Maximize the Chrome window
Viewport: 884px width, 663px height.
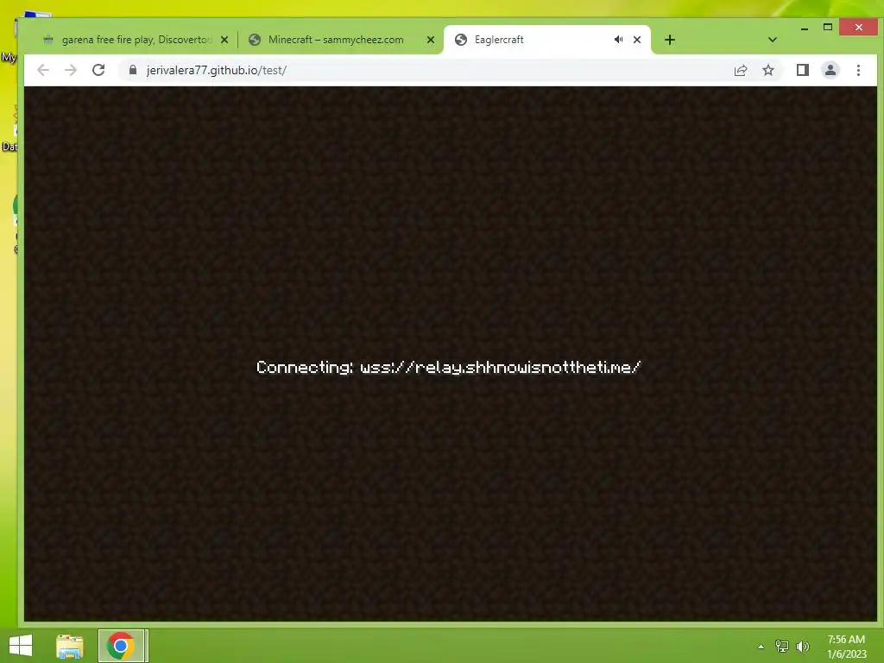click(828, 27)
